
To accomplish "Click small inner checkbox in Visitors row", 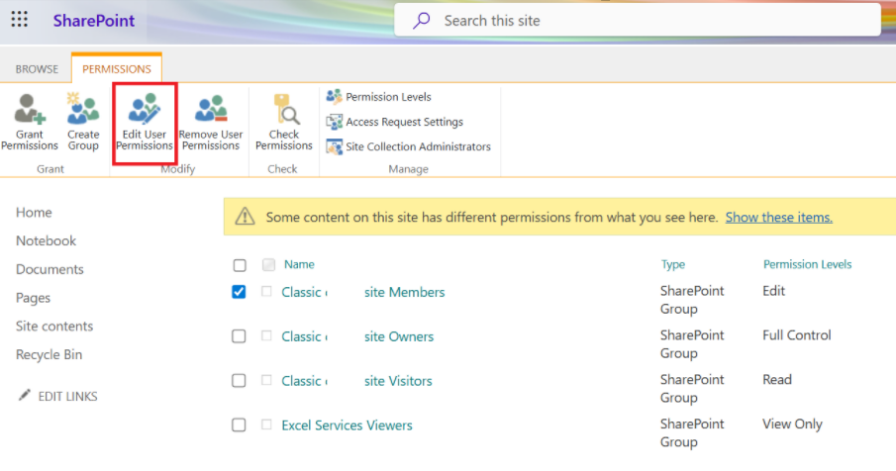I will point(266,380).
